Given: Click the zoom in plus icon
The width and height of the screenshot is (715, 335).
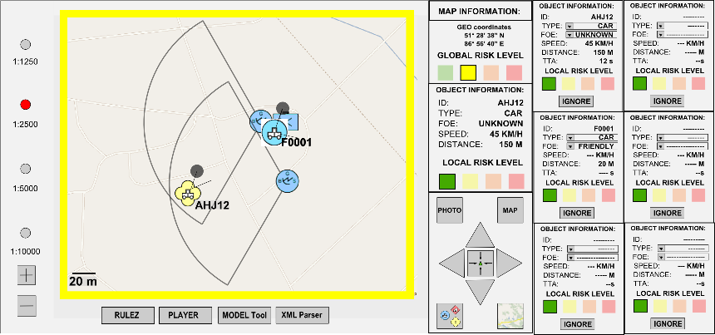Looking at the screenshot, I should point(27,275).
